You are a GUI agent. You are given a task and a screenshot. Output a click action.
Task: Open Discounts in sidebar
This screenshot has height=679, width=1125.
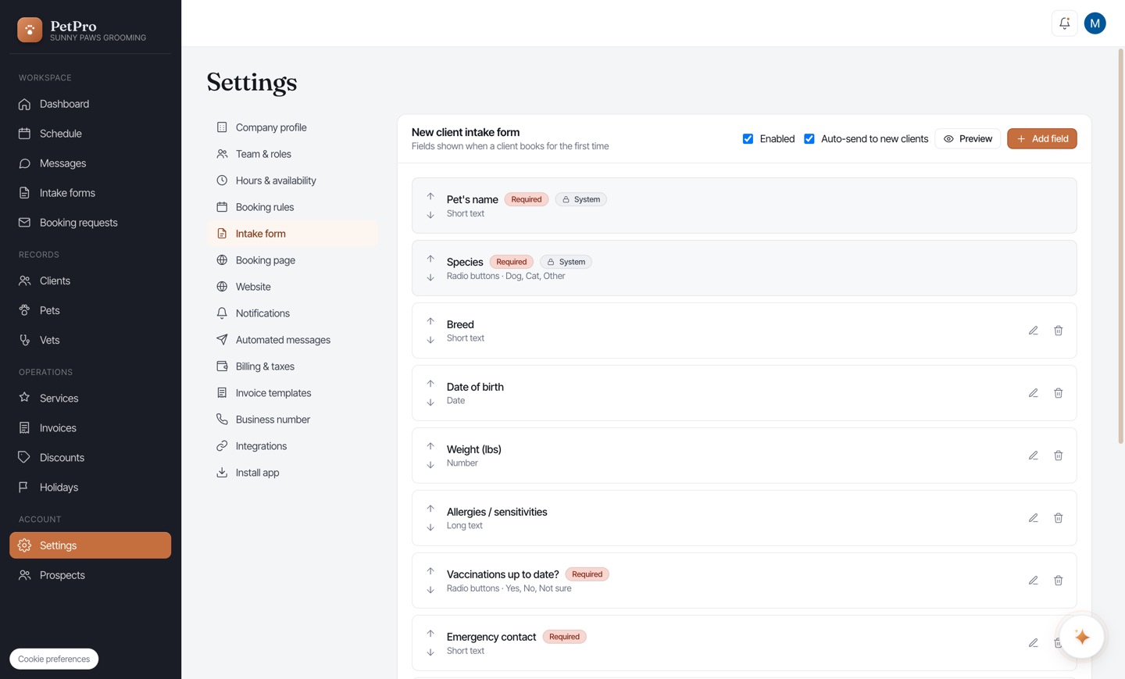coord(90,458)
